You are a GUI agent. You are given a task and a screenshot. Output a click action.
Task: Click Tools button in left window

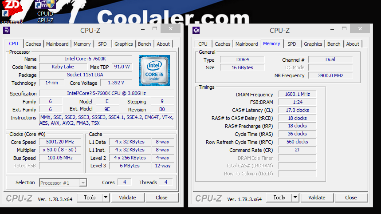coord(90,198)
